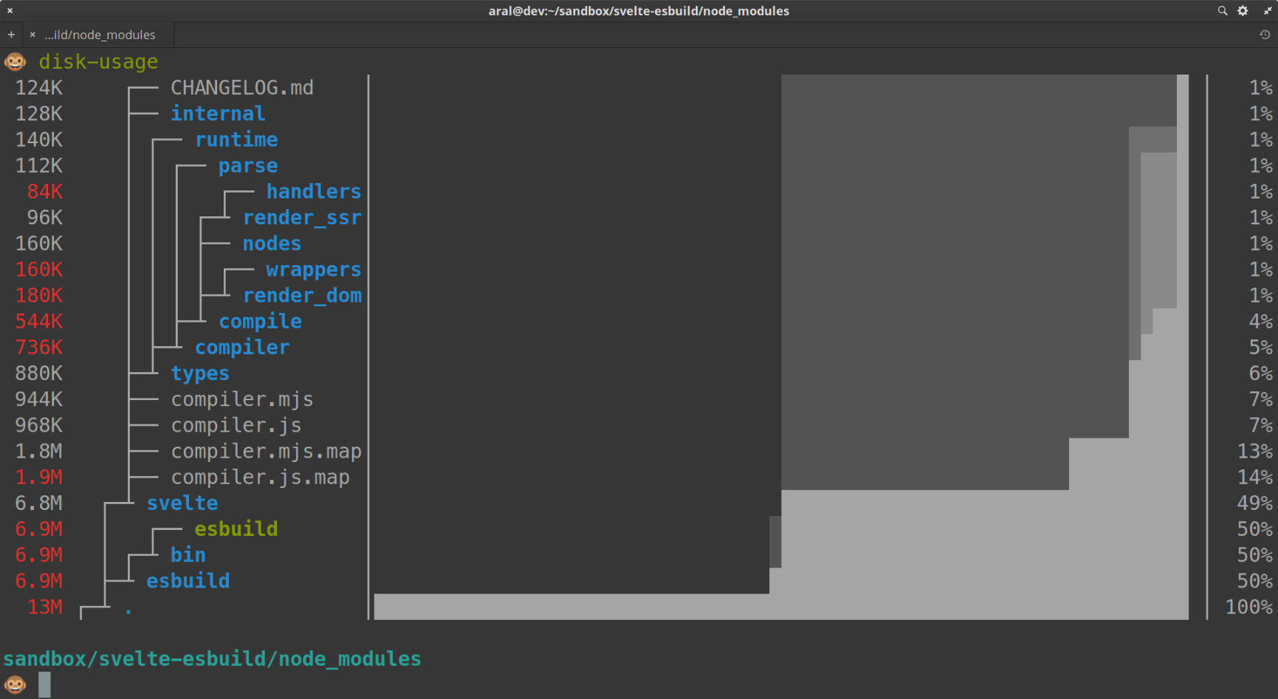This screenshot has height=699, width=1278.
Task: Select the types directory entry
Action: [200, 373]
